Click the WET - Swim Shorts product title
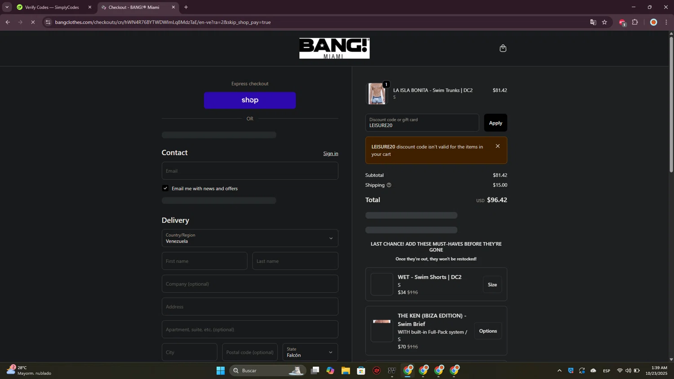The width and height of the screenshot is (674, 379). tap(430, 277)
